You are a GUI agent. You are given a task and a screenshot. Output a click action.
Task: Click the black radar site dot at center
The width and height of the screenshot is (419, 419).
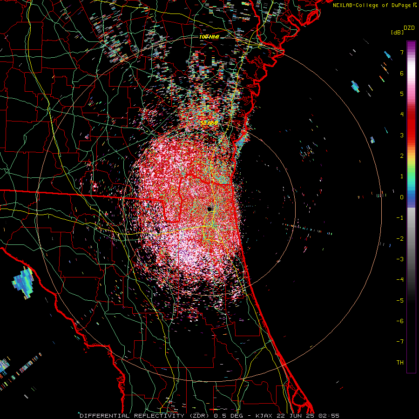pyautogui.click(x=210, y=209)
